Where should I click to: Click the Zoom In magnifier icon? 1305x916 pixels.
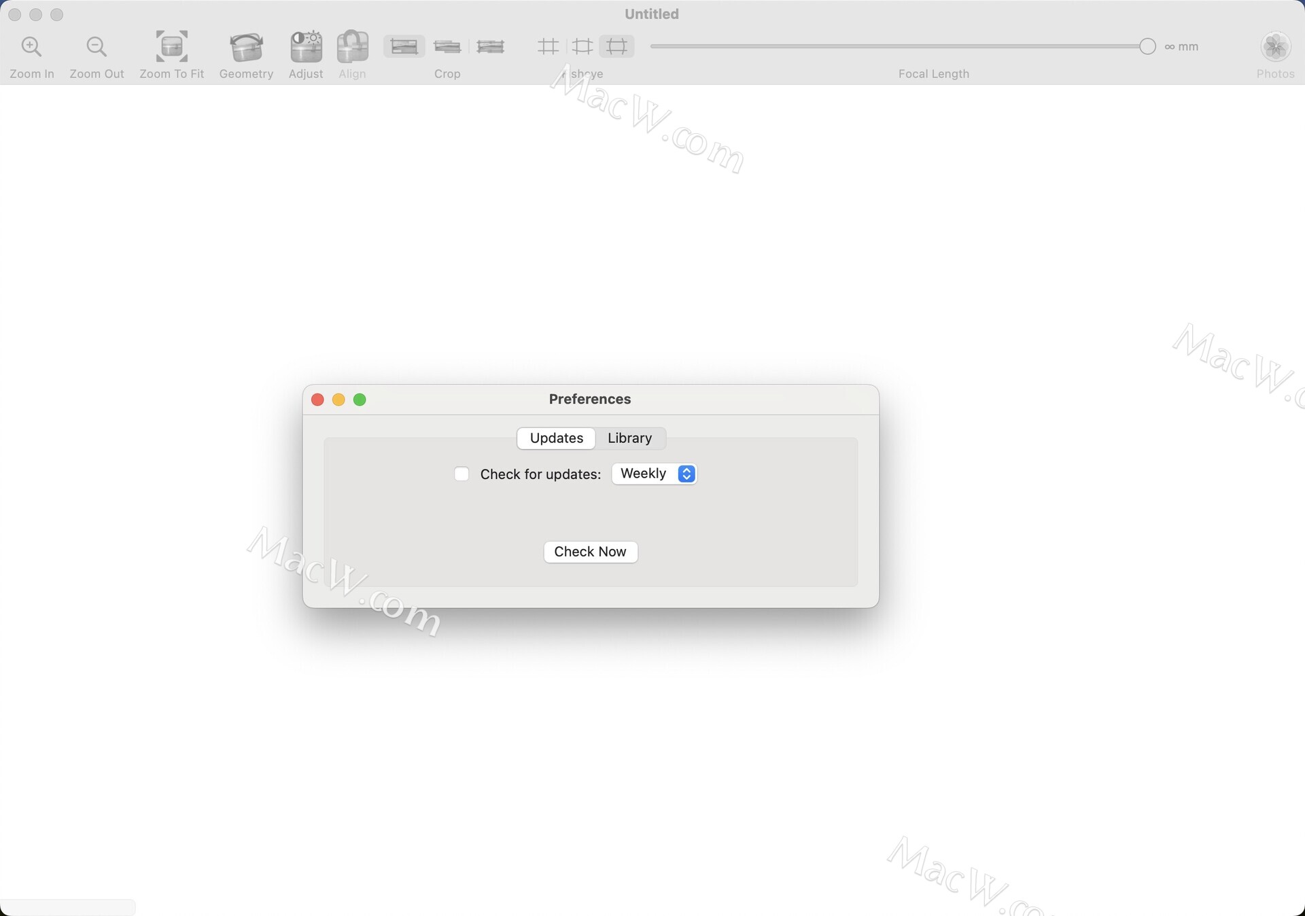tap(31, 47)
